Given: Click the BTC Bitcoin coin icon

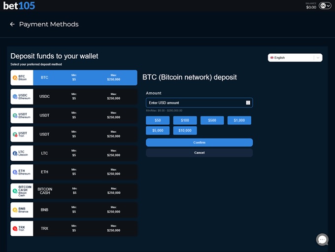Looking at the screenshot, I should click(x=15, y=78).
